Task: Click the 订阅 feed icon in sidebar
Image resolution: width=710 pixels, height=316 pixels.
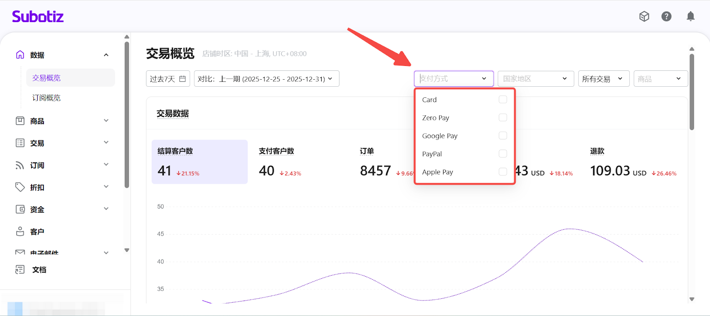Action: coord(20,165)
